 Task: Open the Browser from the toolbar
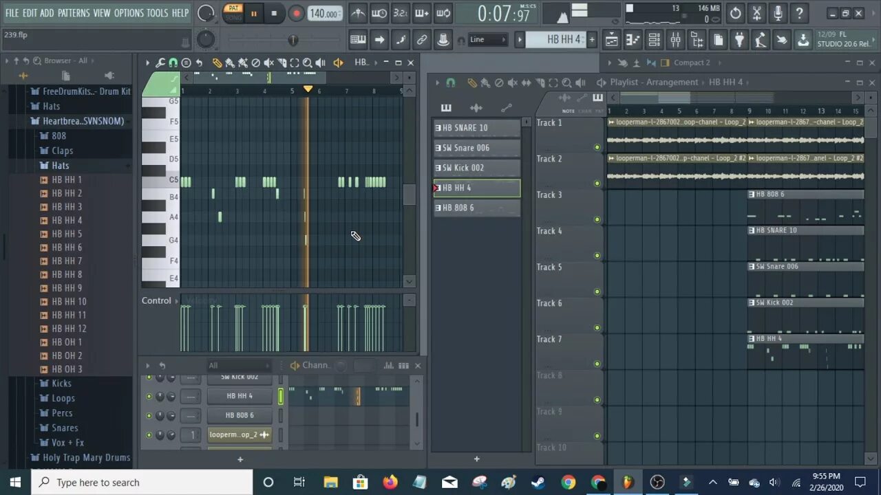pos(697,41)
